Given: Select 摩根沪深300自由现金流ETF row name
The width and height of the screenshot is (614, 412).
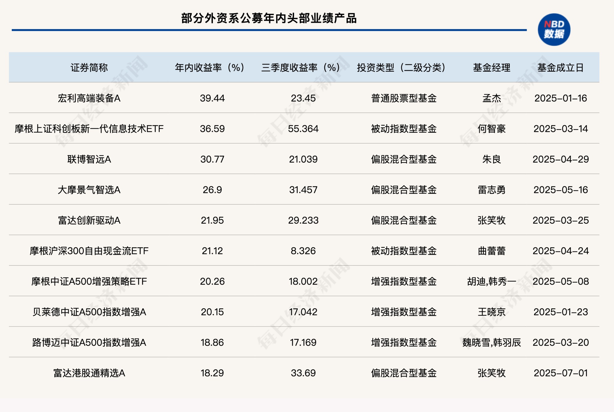Looking at the screenshot, I should coord(89,251).
